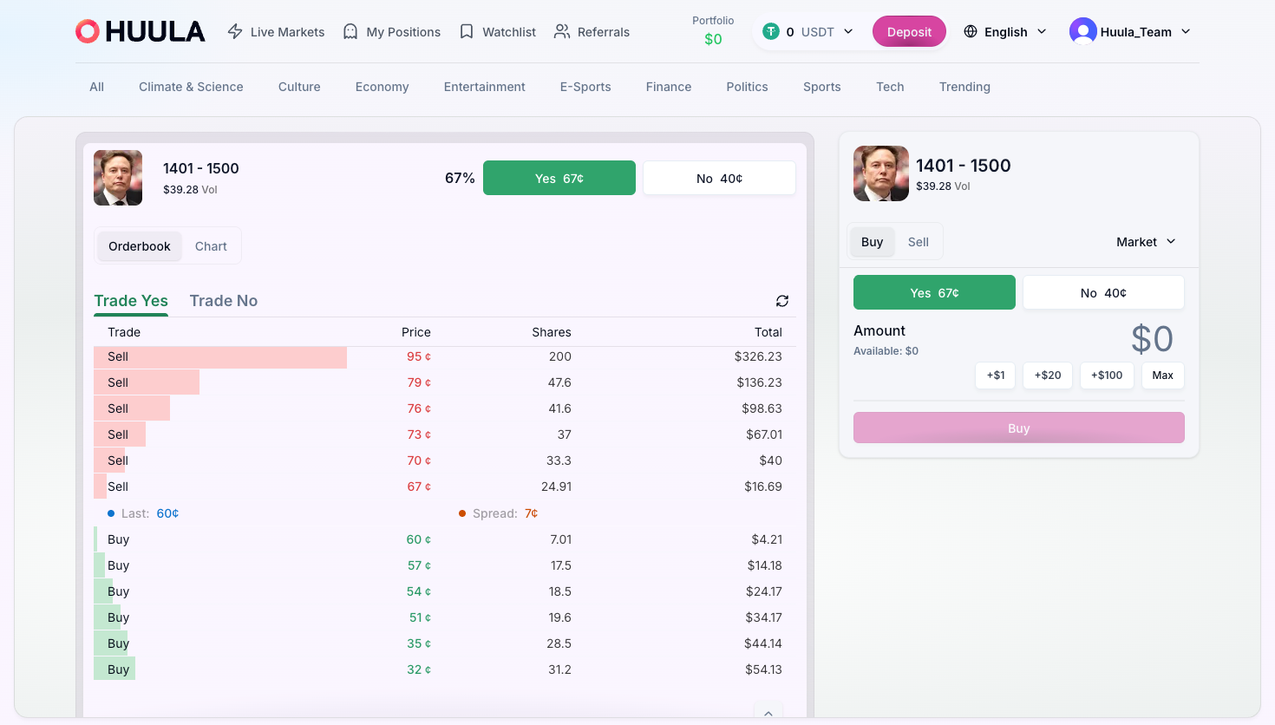Click the Deposit button
The image size is (1275, 725).
pos(909,31)
